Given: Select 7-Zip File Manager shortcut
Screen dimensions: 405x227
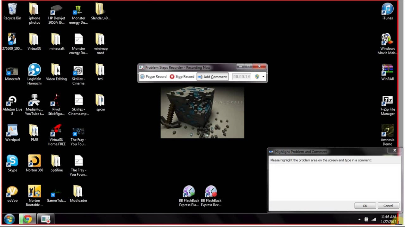Looking at the screenshot, I should pyautogui.click(x=388, y=105).
